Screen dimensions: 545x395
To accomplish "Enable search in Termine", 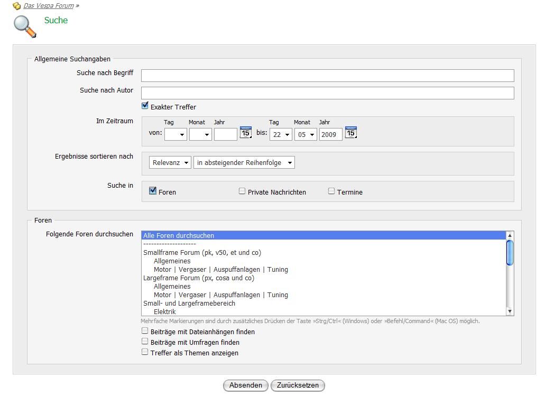I will point(331,191).
